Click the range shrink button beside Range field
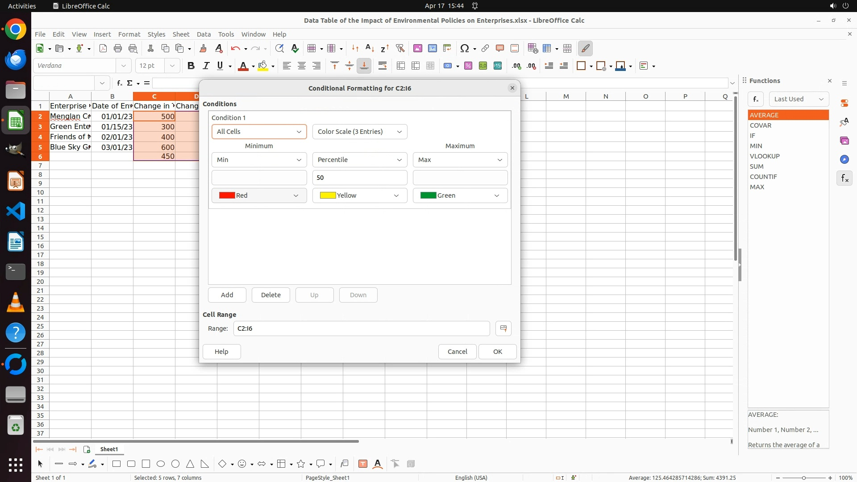857x482 pixels. click(x=503, y=328)
